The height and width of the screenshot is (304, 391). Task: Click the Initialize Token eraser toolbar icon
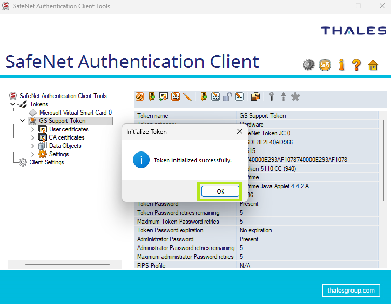tap(140, 96)
